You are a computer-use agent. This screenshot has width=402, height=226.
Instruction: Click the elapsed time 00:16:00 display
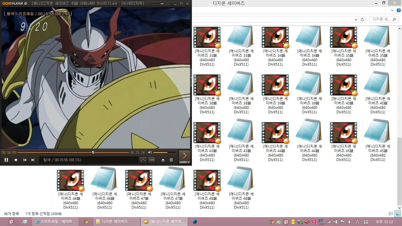click(x=9, y=152)
